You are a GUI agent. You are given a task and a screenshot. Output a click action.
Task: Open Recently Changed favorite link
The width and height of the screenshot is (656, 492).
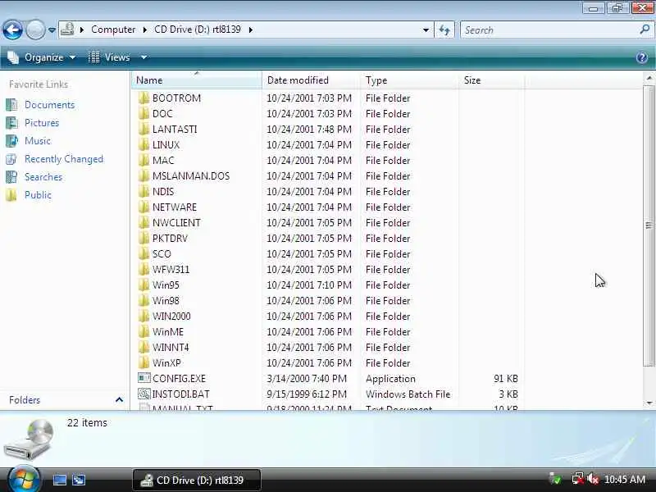[x=64, y=159]
